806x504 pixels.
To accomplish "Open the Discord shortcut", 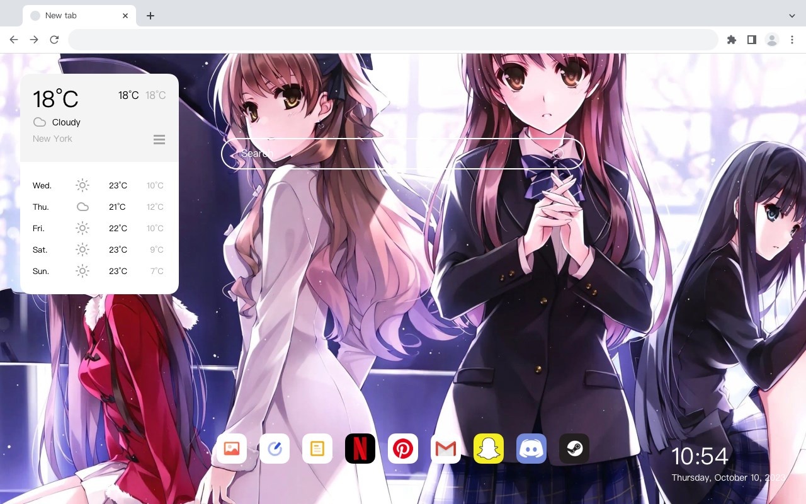I will [531, 449].
